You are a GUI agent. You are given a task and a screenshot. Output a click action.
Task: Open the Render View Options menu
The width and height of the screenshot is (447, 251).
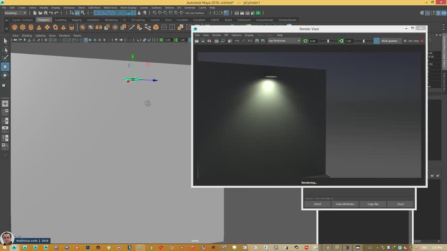[237, 35]
